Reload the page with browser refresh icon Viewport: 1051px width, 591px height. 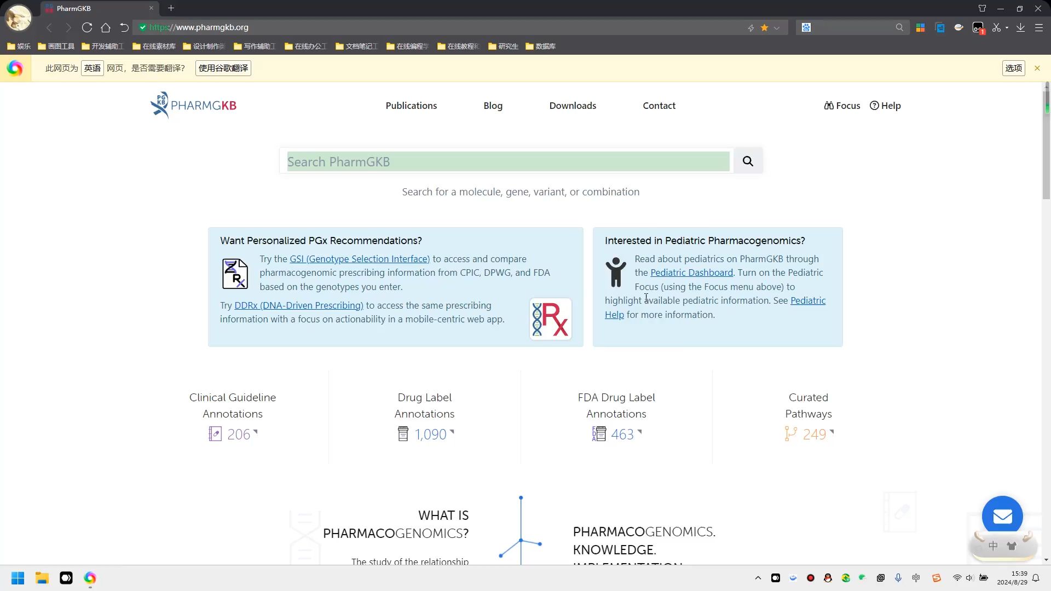(86, 27)
